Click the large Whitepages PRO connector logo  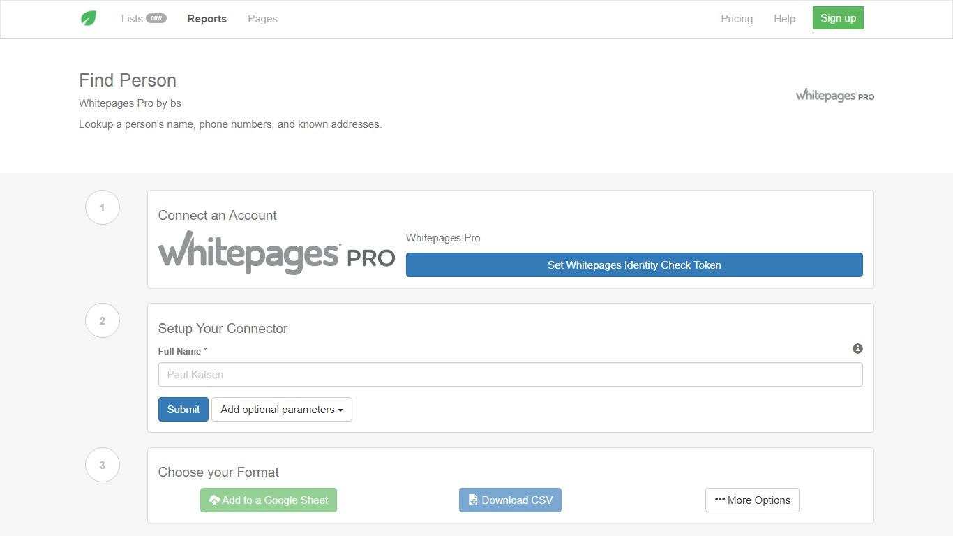coord(276,253)
